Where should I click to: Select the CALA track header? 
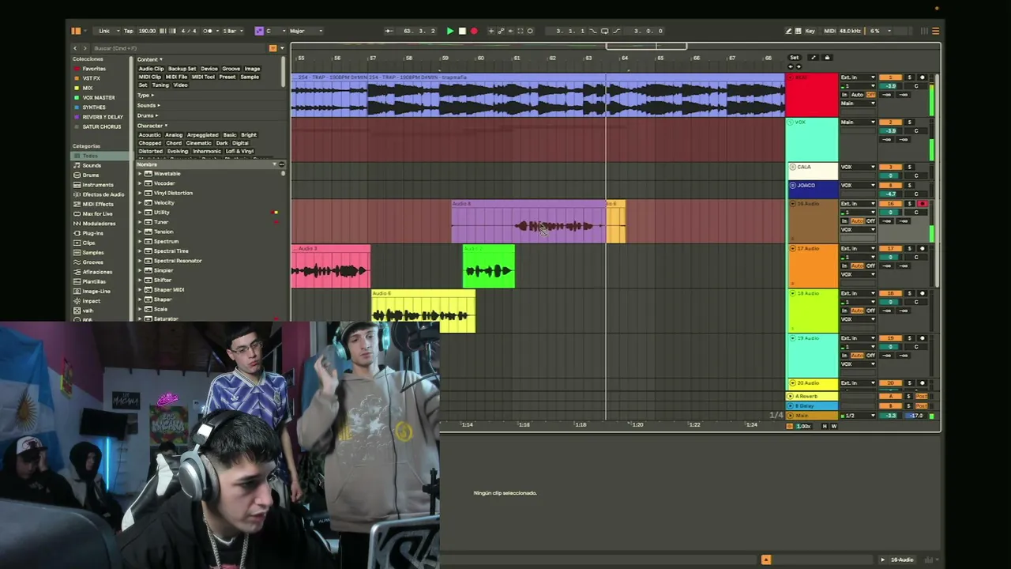coord(812,171)
